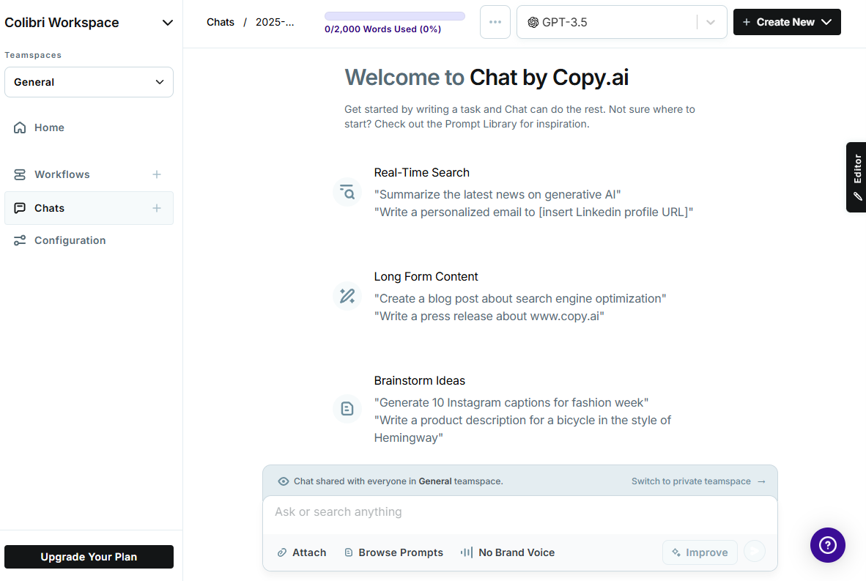Click the Long Form Content pen icon
Image resolution: width=866 pixels, height=581 pixels.
tap(347, 296)
